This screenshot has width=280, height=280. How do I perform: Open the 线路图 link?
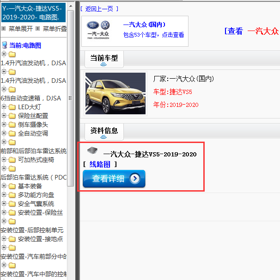coord(100,164)
